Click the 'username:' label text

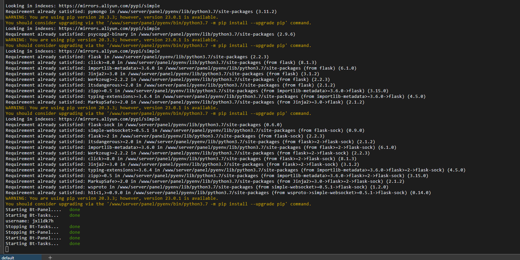(17, 221)
